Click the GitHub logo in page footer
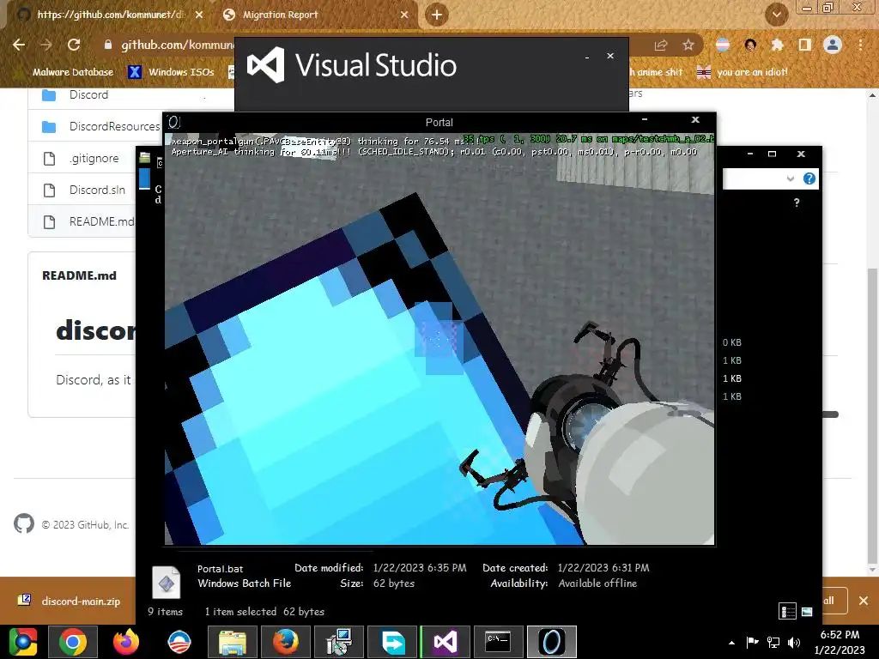The height and width of the screenshot is (659, 879). click(x=23, y=524)
